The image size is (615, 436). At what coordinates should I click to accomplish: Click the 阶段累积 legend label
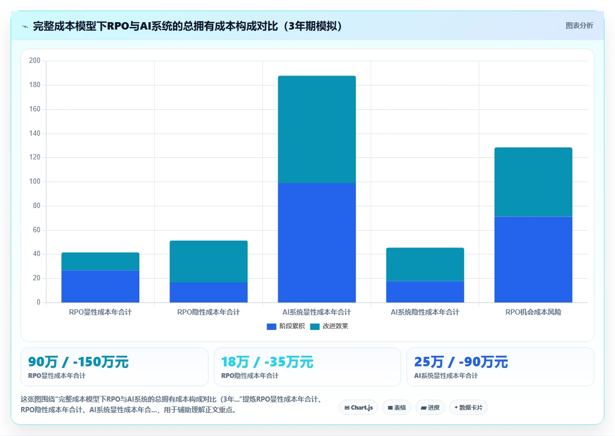(x=292, y=326)
